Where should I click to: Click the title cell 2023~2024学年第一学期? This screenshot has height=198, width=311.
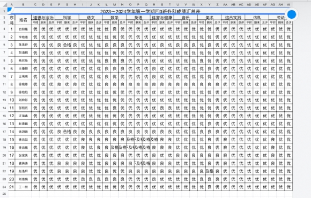pos(150,11)
